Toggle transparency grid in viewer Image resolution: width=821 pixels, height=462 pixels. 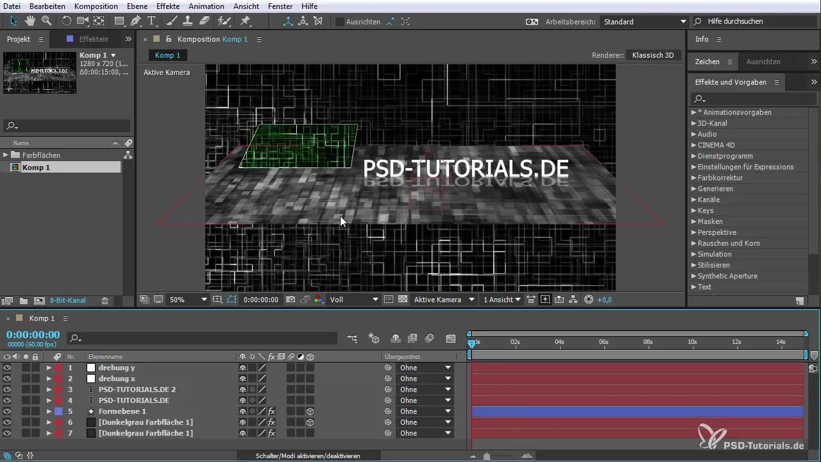[403, 300]
